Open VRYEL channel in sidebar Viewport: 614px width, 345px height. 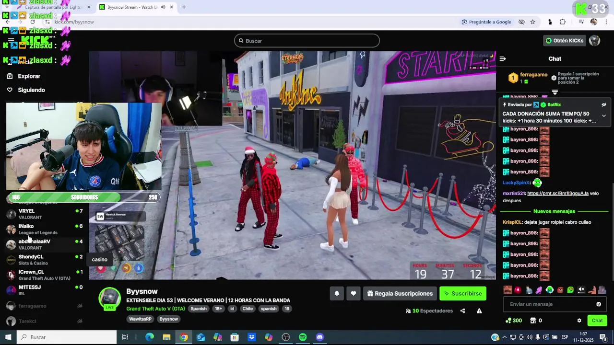[45, 214]
